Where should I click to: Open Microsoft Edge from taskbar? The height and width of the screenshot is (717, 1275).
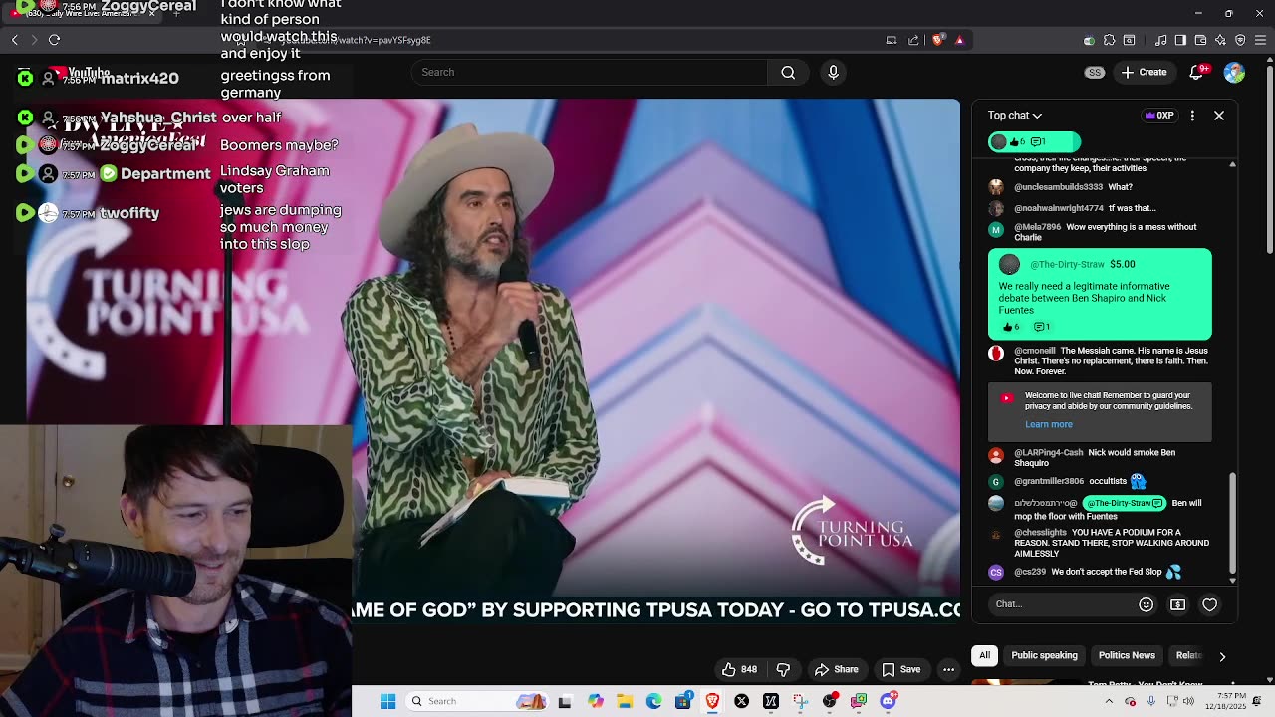point(653,701)
